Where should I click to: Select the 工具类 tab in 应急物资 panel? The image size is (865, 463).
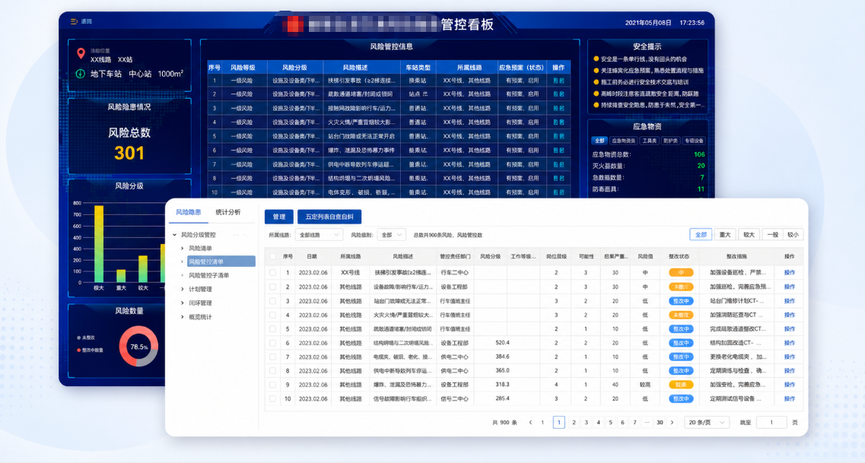coord(649,141)
